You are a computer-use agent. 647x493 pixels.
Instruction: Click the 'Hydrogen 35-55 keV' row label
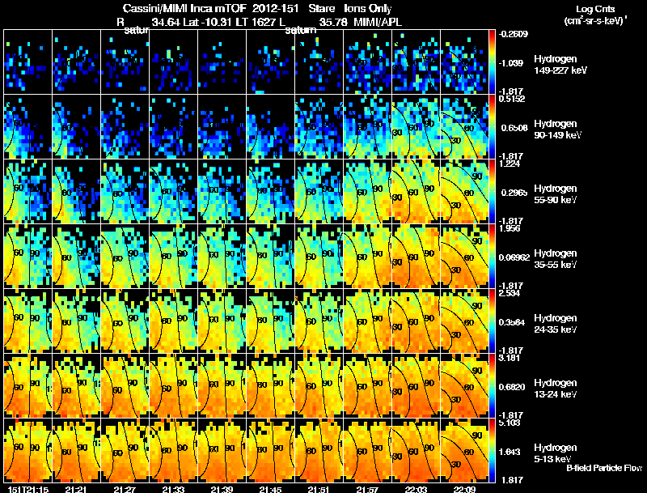[x=556, y=259]
